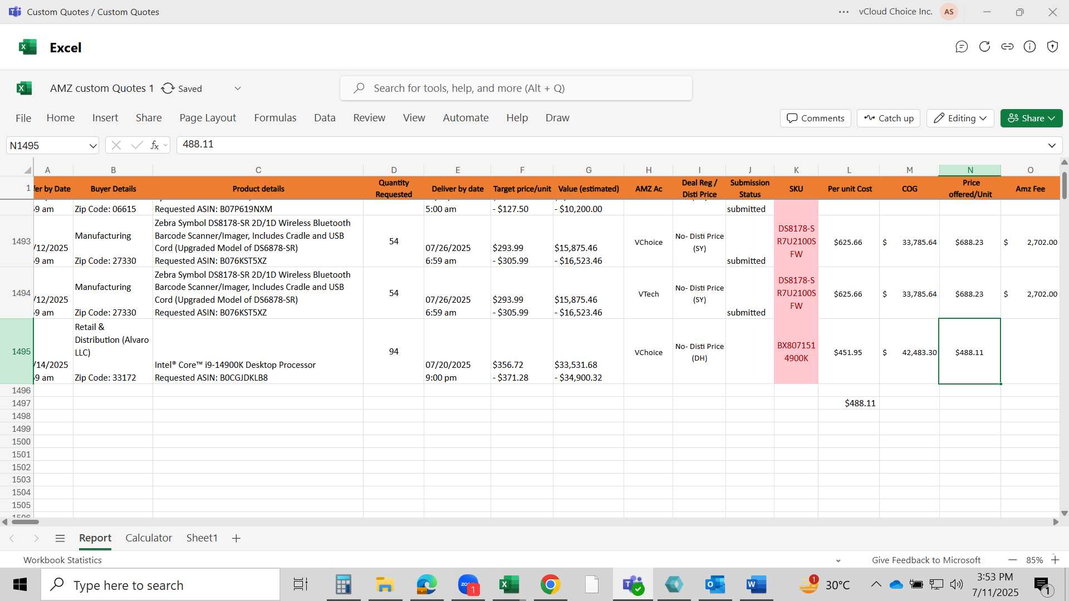Click the AS profile avatar

pos(949,12)
